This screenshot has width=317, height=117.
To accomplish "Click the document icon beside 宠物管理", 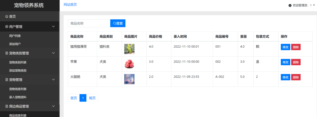I will coord(7,80).
